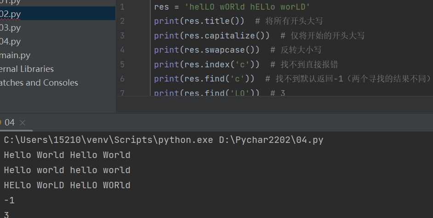Close the 04 run tab
The width and height of the screenshot is (433, 218).
pyautogui.click(x=23, y=123)
